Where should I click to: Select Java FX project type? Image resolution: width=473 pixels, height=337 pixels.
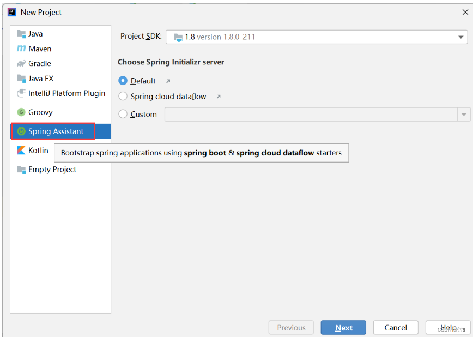60,79
